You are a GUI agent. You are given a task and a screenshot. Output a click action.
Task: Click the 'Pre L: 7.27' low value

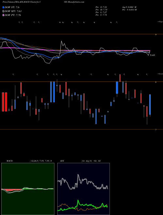[101, 12]
